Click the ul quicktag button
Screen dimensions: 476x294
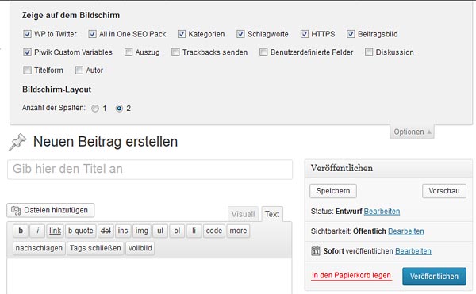pyautogui.click(x=160, y=231)
